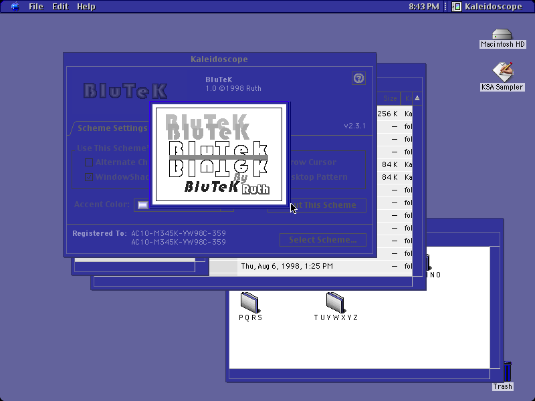Toggle the Arrow Cursor option
This screenshot has height=401, width=535.
tap(313, 162)
